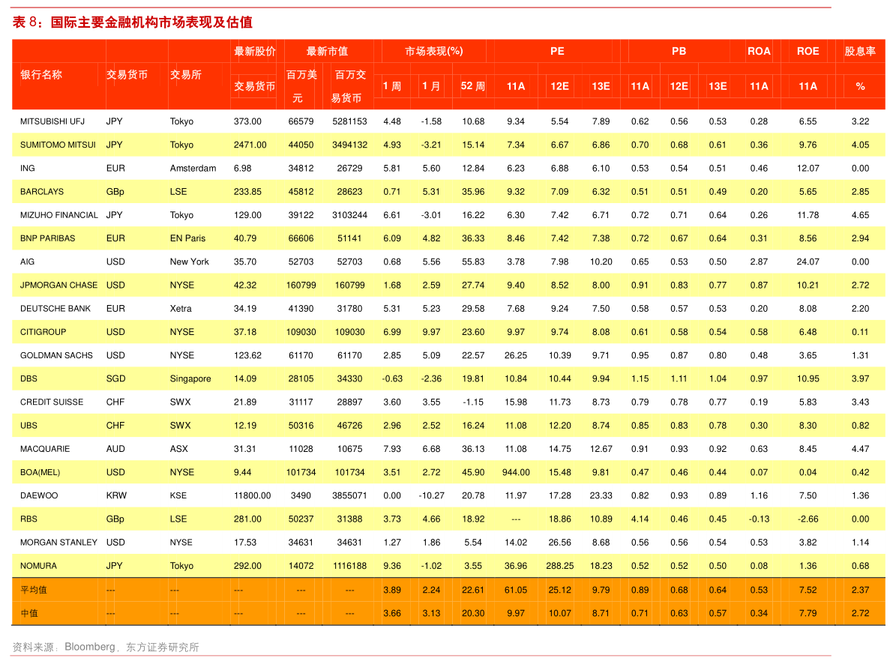
Task: Click the BNP PARIBAS cell
Action: [48, 238]
